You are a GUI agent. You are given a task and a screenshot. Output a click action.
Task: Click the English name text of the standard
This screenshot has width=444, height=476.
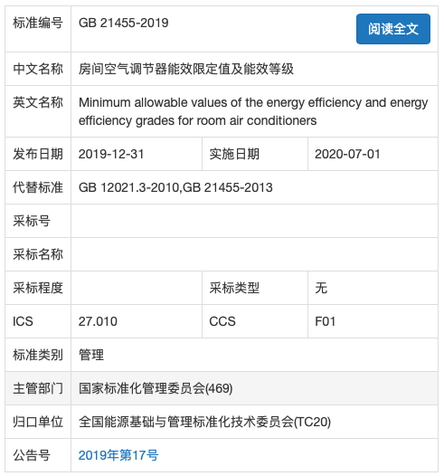(x=253, y=111)
